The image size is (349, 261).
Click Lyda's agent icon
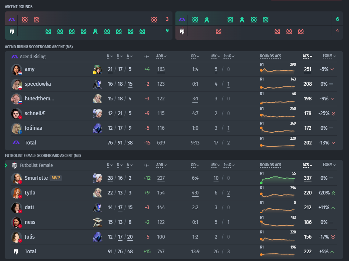(98, 193)
